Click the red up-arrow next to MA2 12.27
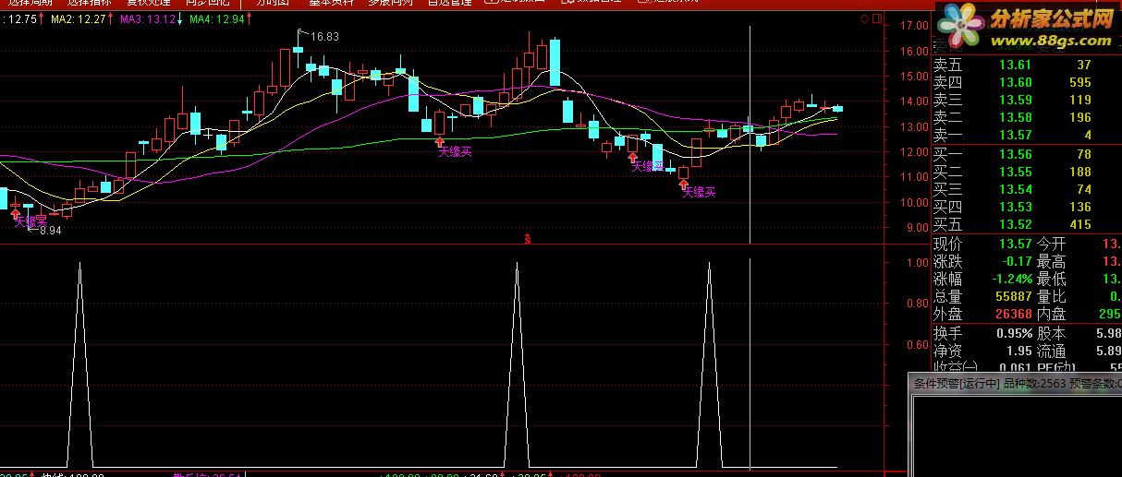This screenshot has height=477, width=1122. pyautogui.click(x=112, y=18)
